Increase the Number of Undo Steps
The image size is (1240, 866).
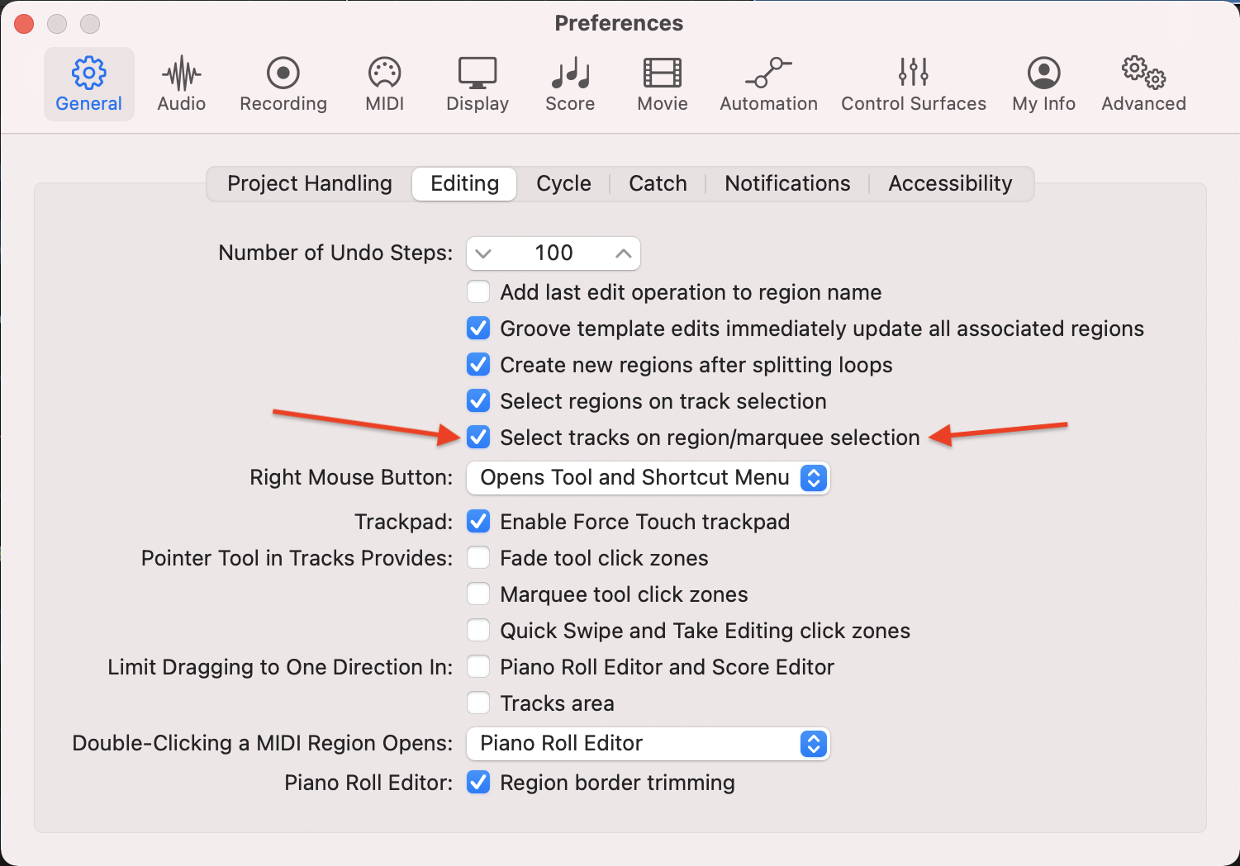tap(624, 253)
